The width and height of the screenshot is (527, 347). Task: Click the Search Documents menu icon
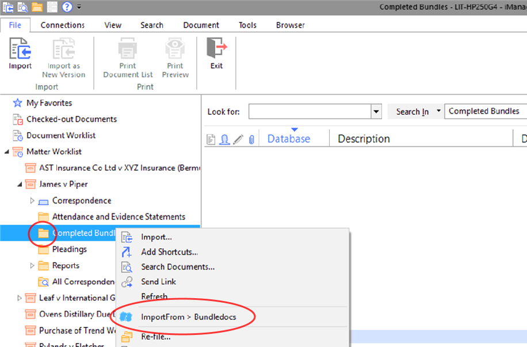(x=127, y=267)
